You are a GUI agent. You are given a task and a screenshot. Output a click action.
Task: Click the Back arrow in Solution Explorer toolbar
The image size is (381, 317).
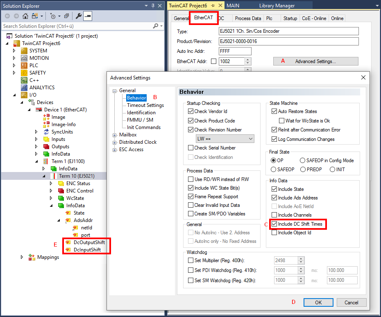(x=7, y=16)
